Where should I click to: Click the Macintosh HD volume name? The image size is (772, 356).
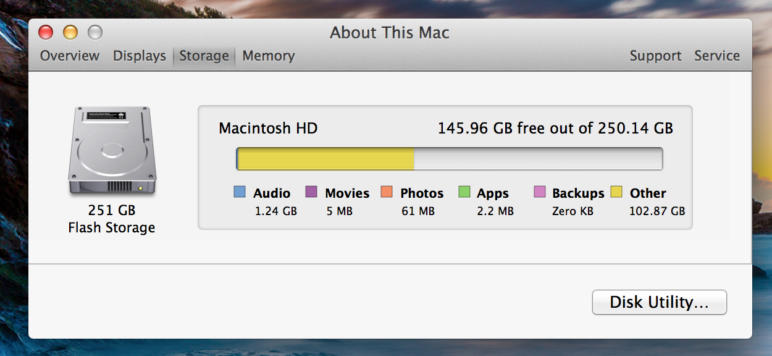click(268, 129)
